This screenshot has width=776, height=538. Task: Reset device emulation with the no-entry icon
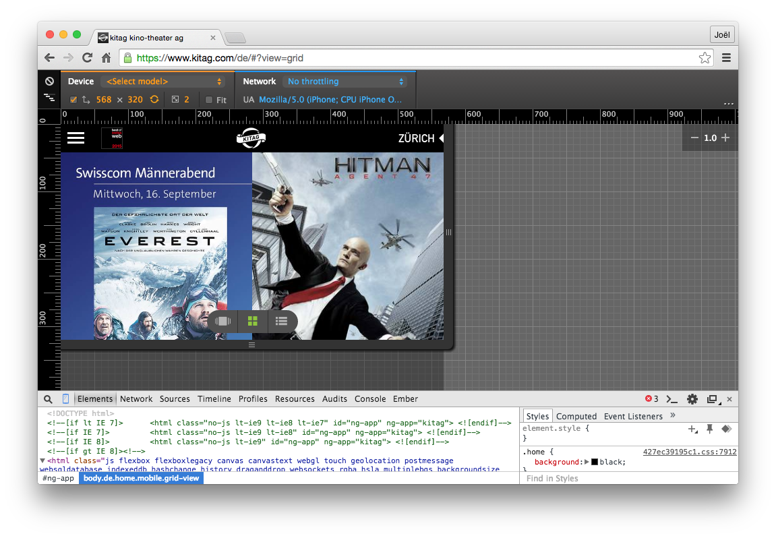click(x=49, y=81)
